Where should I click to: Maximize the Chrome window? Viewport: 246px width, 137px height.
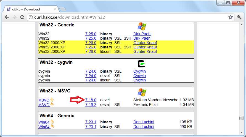tap(228, 3)
